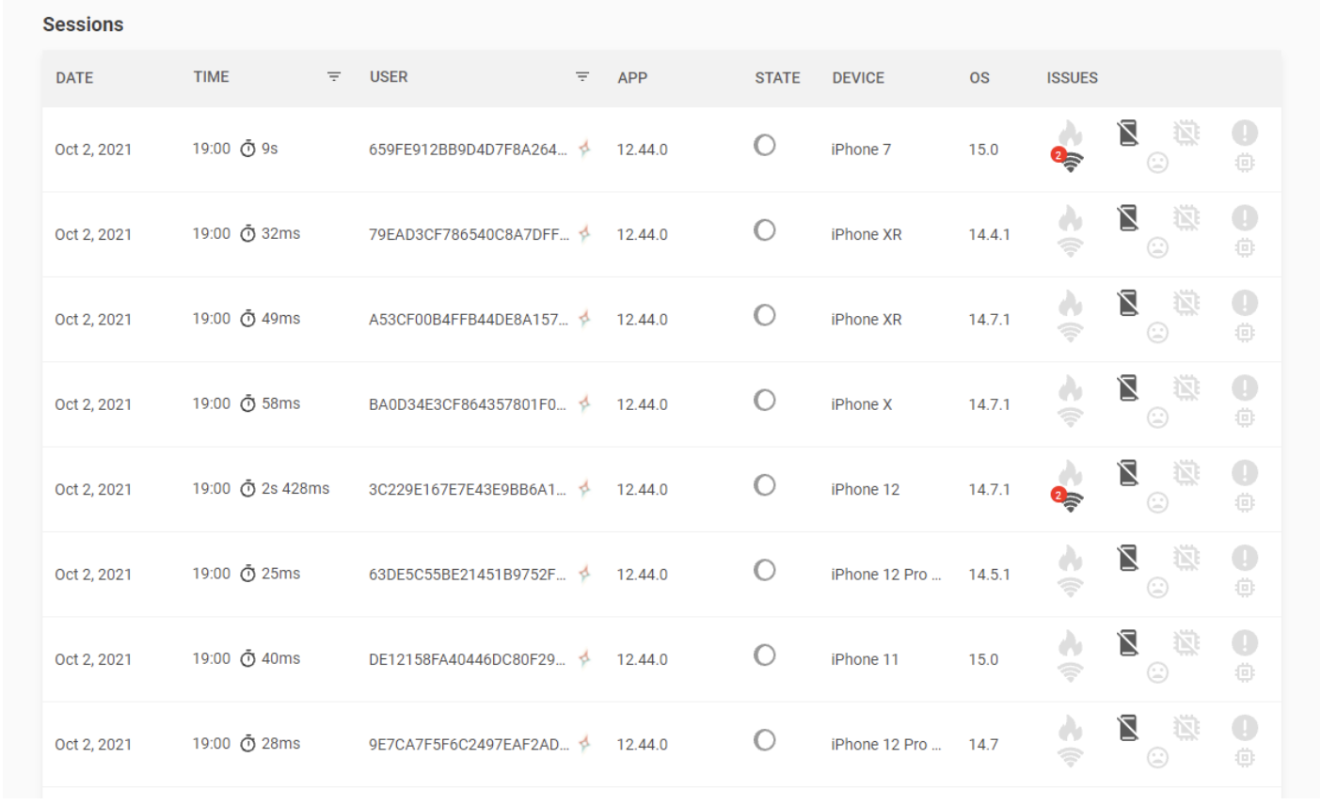1321x805 pixels.
Task: Sort by the USER column header
Action: tap(389, 77)
